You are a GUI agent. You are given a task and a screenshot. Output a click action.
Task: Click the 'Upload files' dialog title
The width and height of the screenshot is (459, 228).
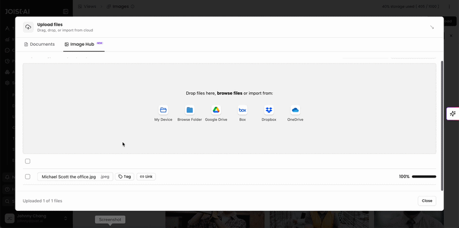50,25
